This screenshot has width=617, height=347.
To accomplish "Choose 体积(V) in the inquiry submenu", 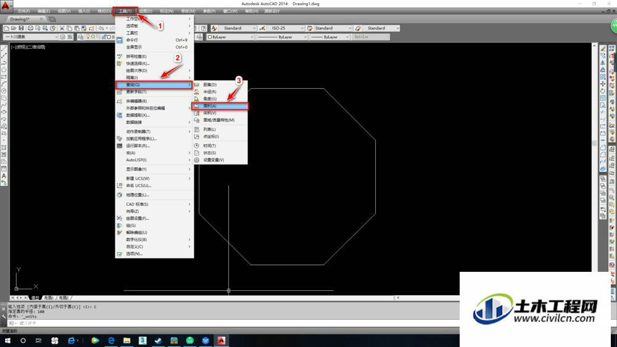I will [220, 113].
